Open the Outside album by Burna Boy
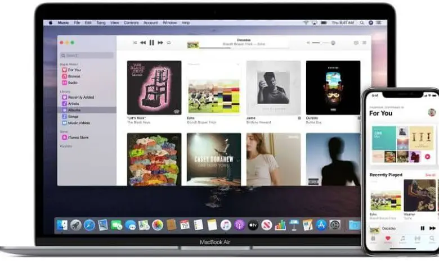The image size is (439, 261). click(x=333, y=88)
